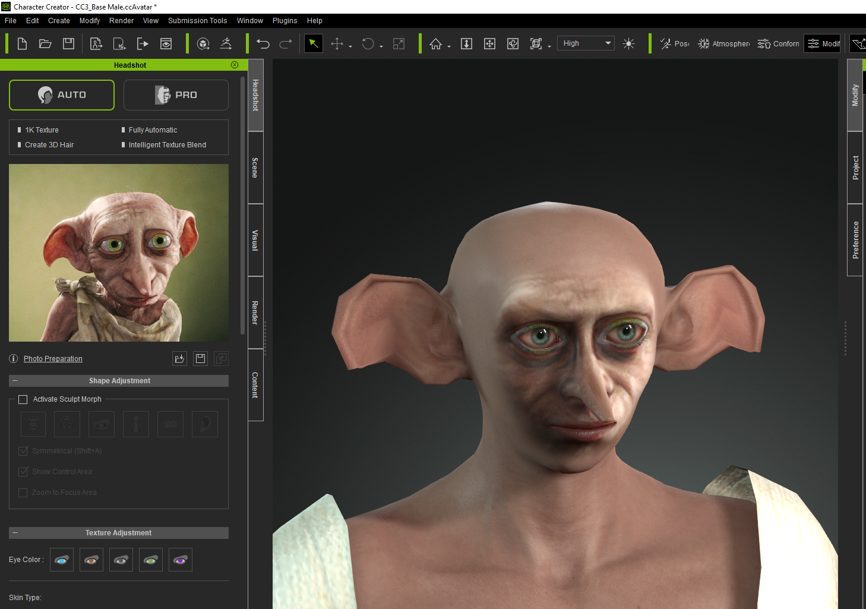Click the camera view frame icon
Screen dimensions: 866x609
pos(536,43)
